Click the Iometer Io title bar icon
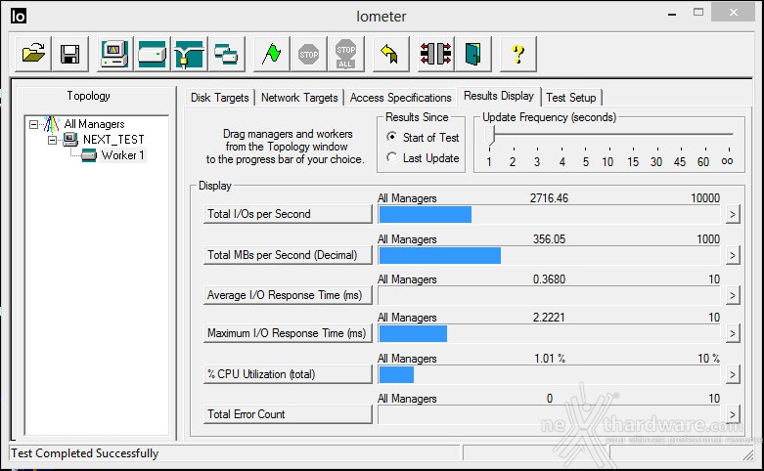The image size is (764, 471). [18, 16]
